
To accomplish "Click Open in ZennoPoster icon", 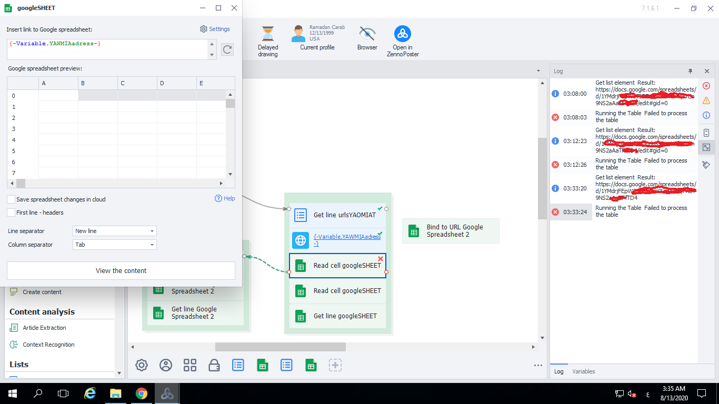I will (403, 34).
